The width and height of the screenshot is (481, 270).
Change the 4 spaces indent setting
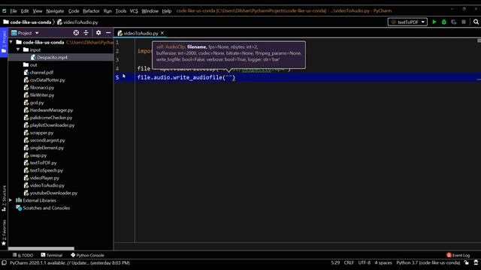click(383, 262)
